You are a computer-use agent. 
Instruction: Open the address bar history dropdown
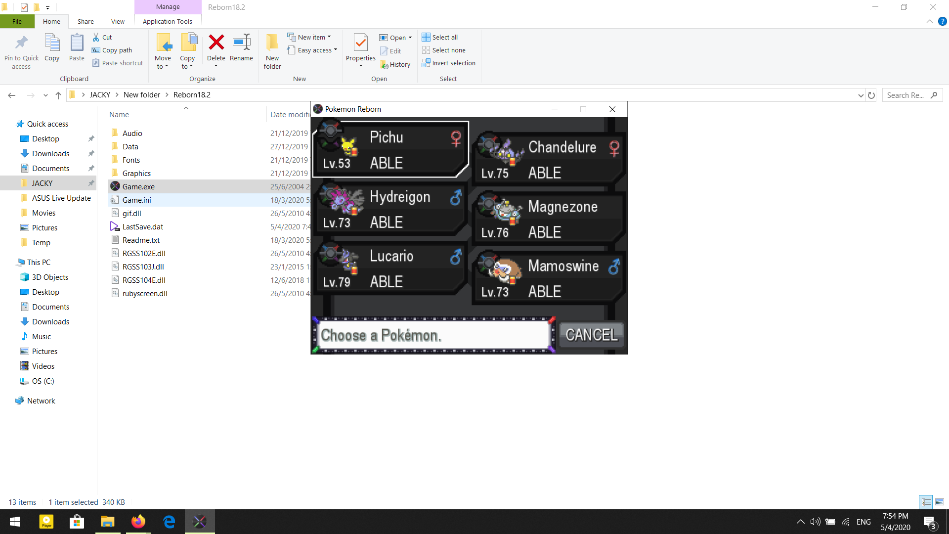[861, 95]
